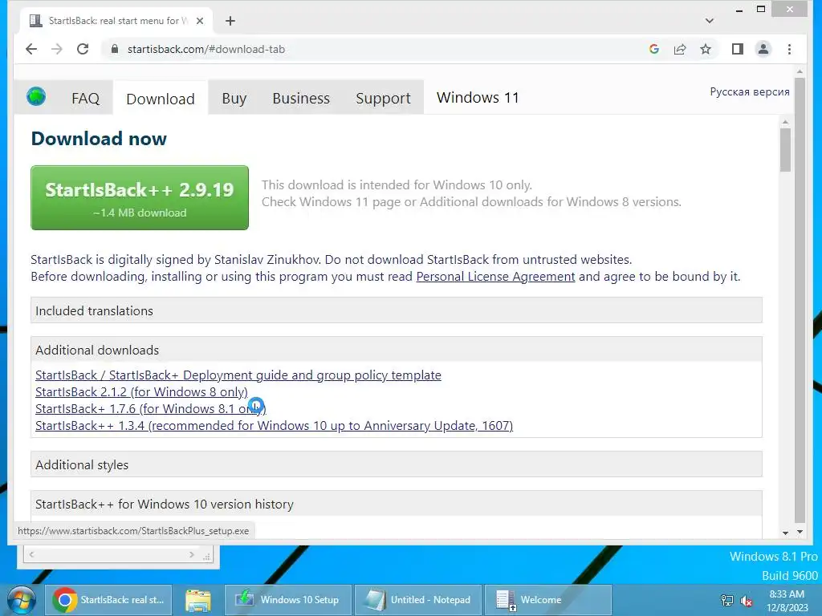
Task: Open the Chrome side panel
Action: point(738,49)
